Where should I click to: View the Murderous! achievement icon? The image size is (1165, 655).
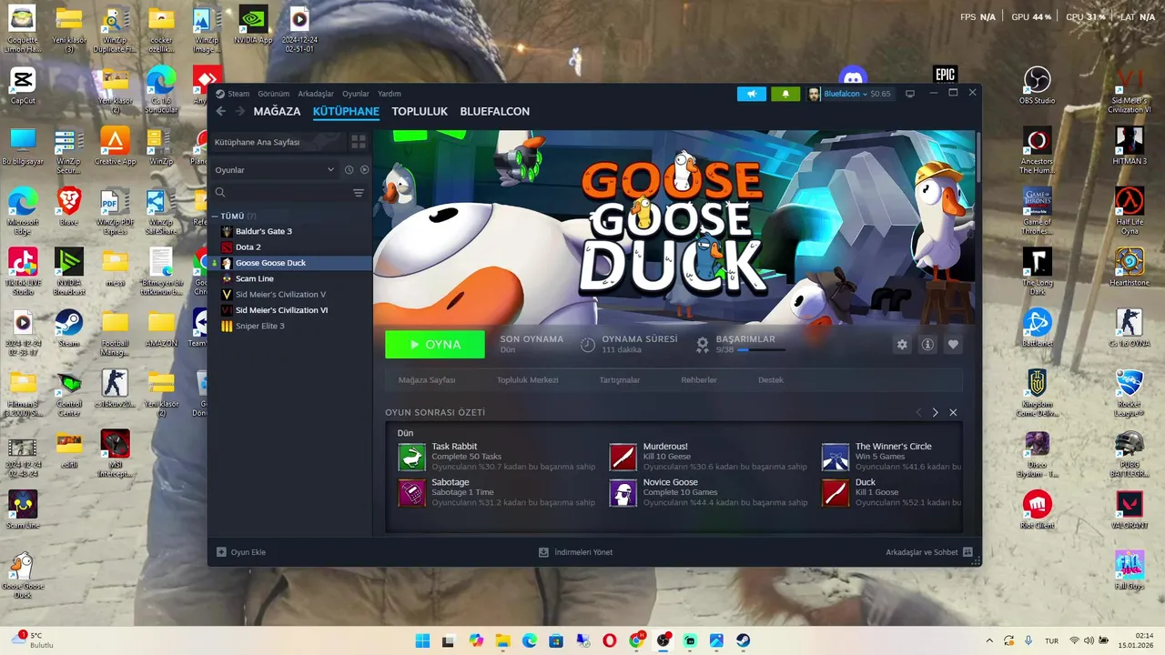[623, 457]
